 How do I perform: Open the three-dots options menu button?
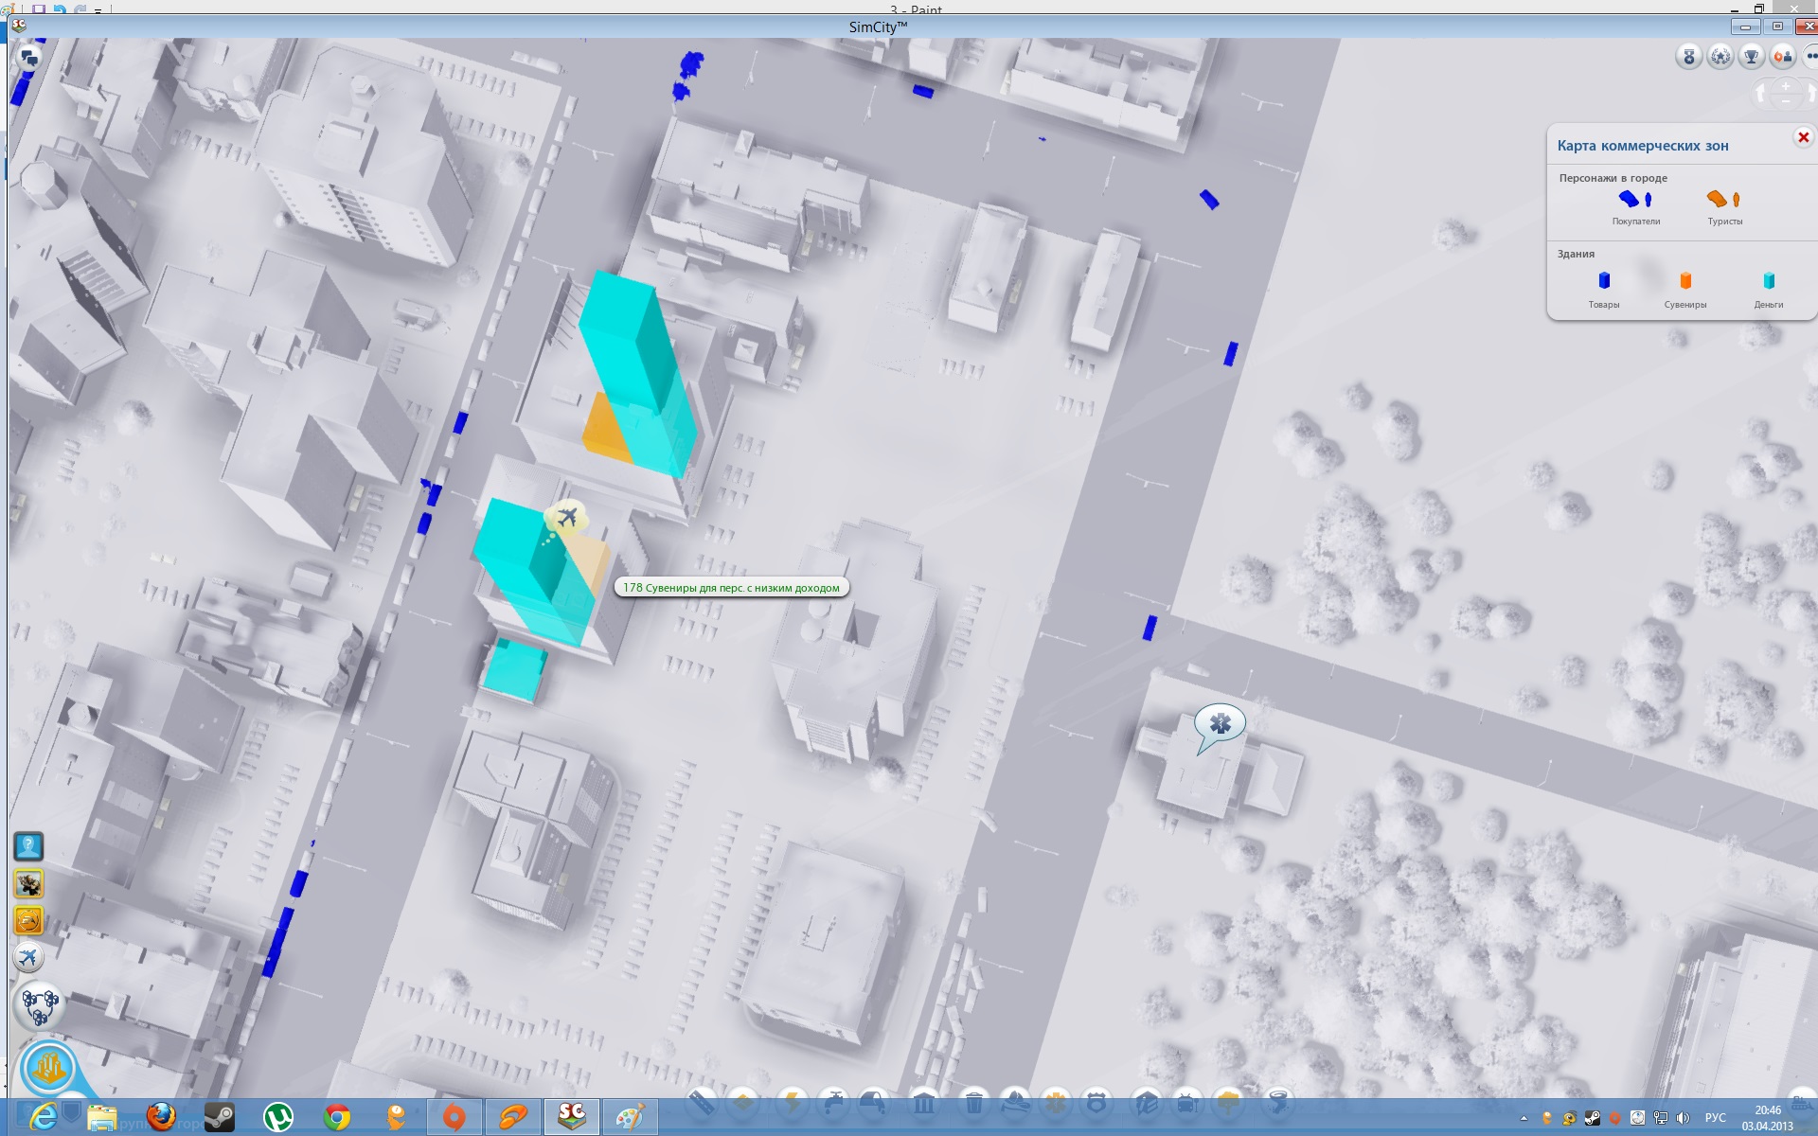1809,57
